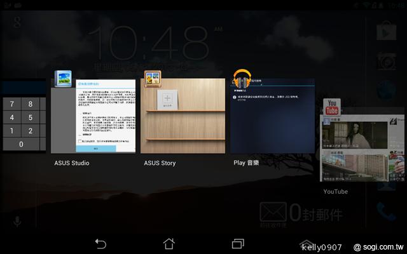Tap the 4 key on dialer thumbnail
This screenshot has width=407, height=254.
pos(11,117)
